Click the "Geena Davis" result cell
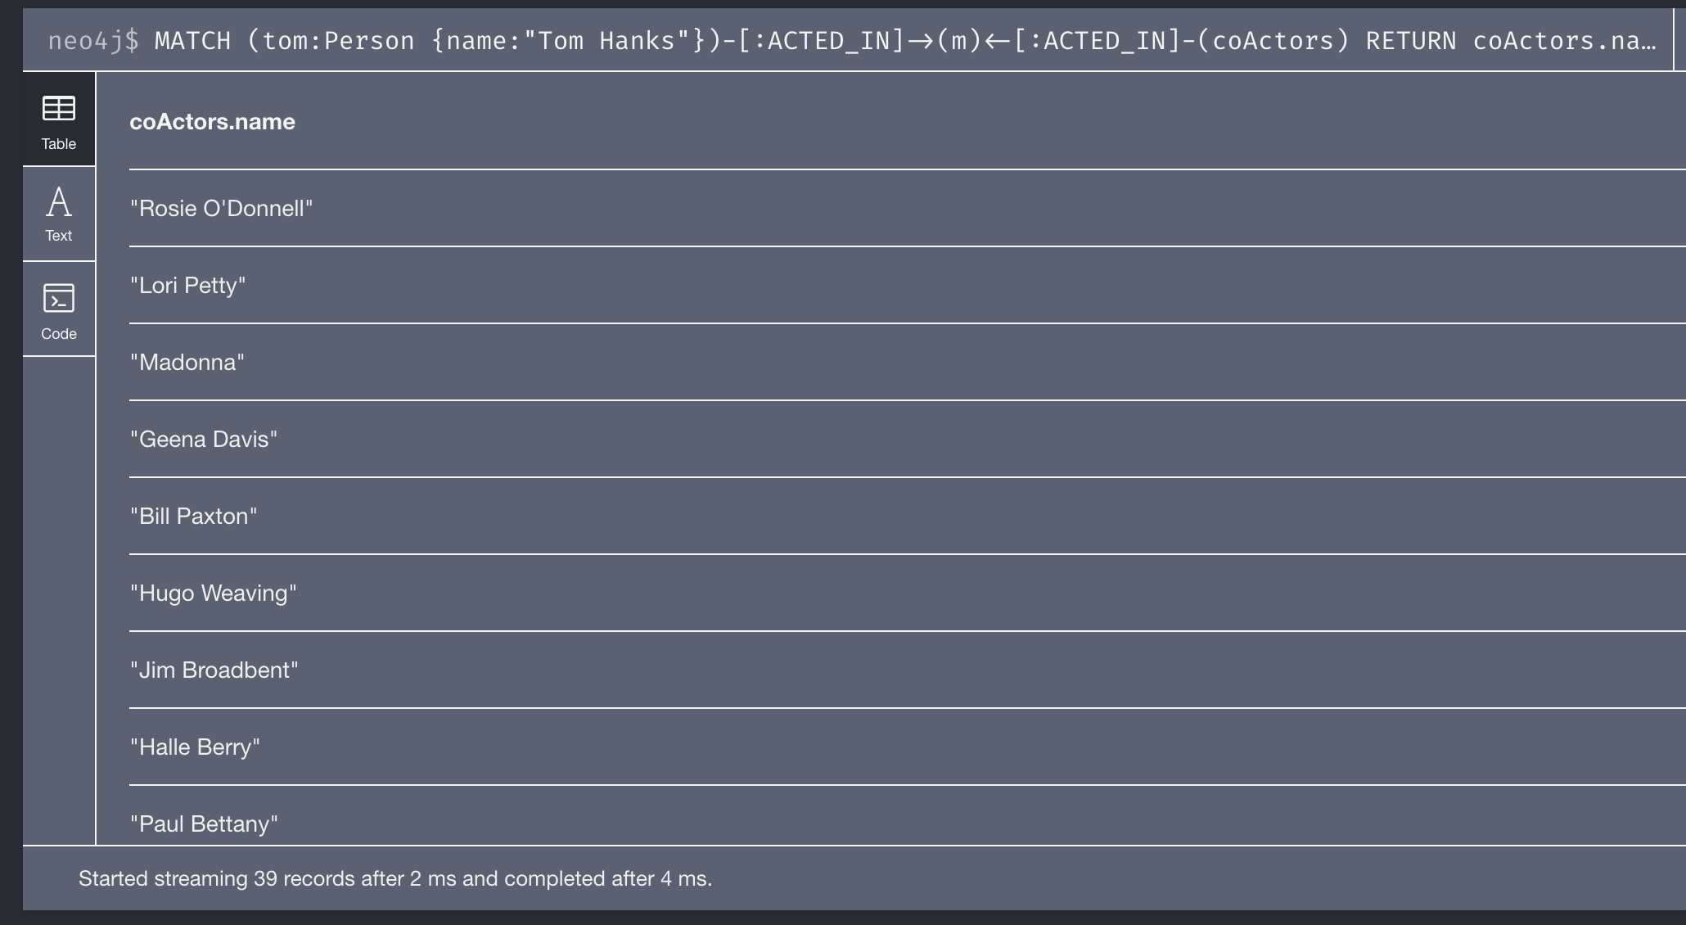The height and width of the screenshot is (925, 1686). pyautogui.click(x=907, y=440)
